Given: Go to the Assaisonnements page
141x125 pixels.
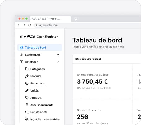Looking at the screenshot, I should tap(42, 105).
